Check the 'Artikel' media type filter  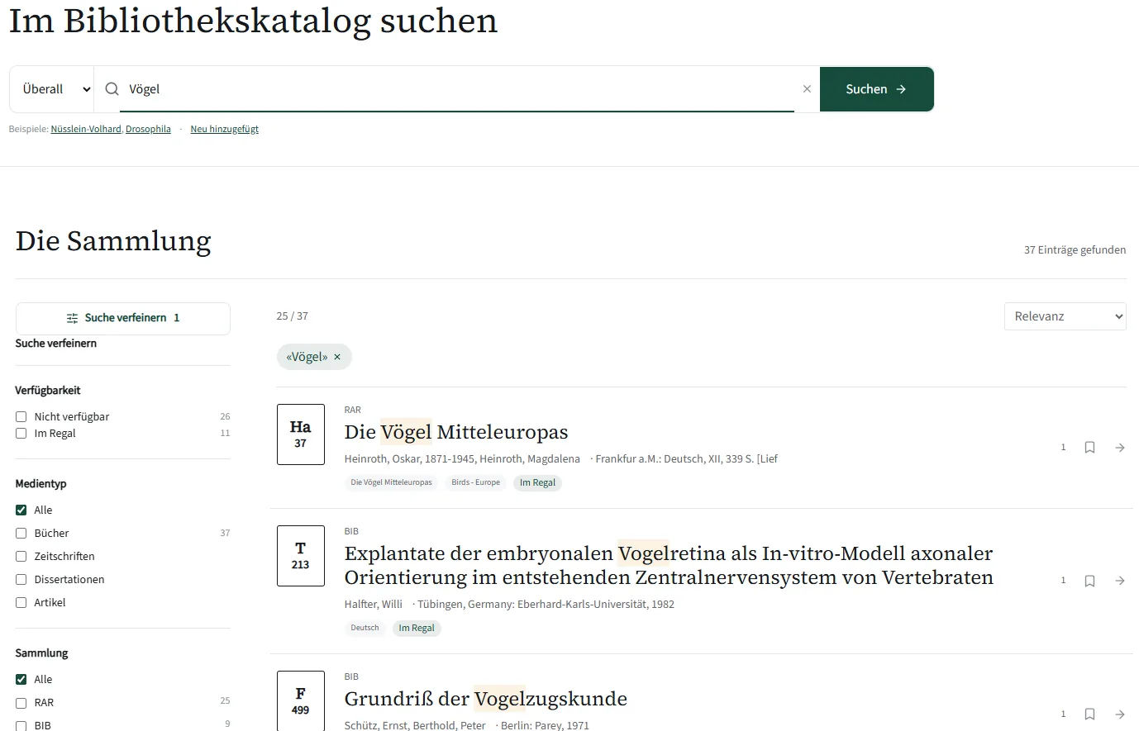[21, 603]
